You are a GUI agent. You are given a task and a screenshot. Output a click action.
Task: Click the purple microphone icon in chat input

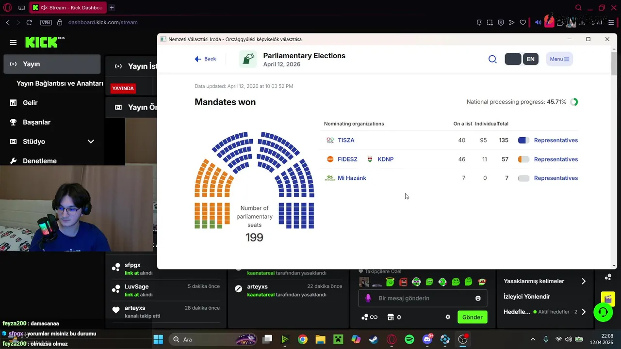click(368, 298)
